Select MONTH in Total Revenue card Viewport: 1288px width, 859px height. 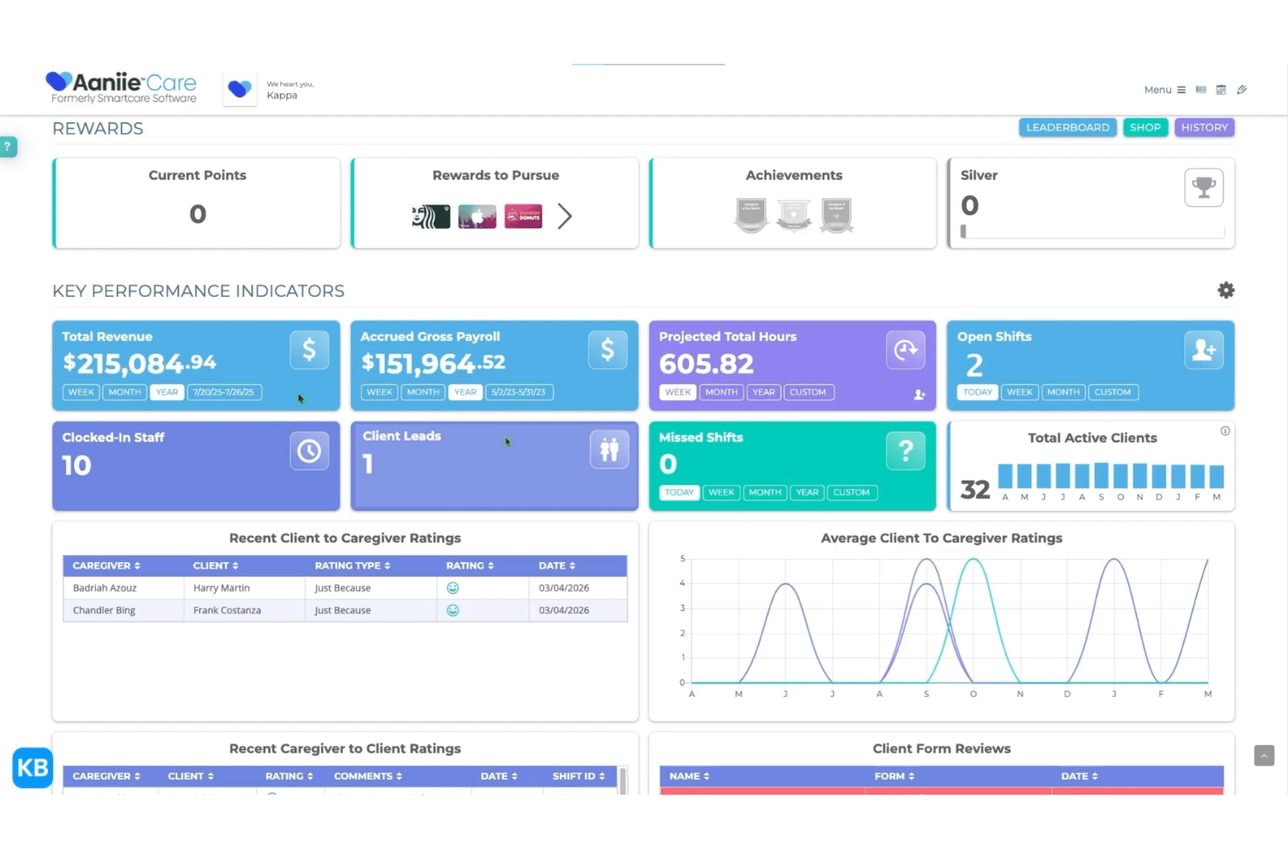[x=124, y=393]
